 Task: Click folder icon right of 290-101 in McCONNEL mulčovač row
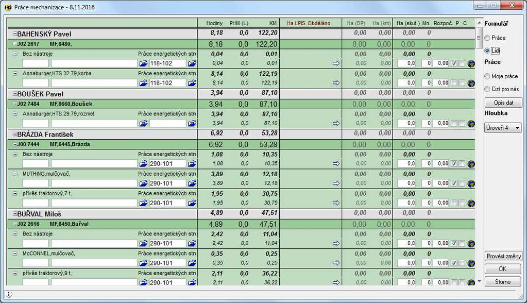[x=192, y=263]
